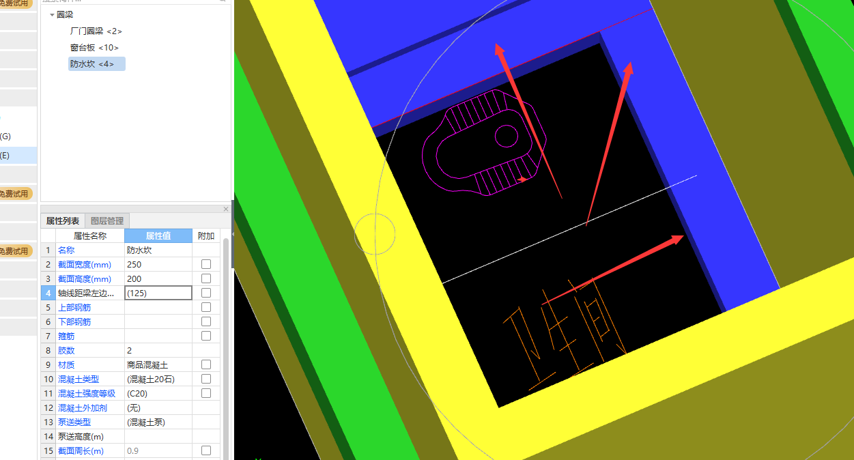Edit the 截面宽度 value 250
Screen dimensions: 854x460
coord(158,265)
